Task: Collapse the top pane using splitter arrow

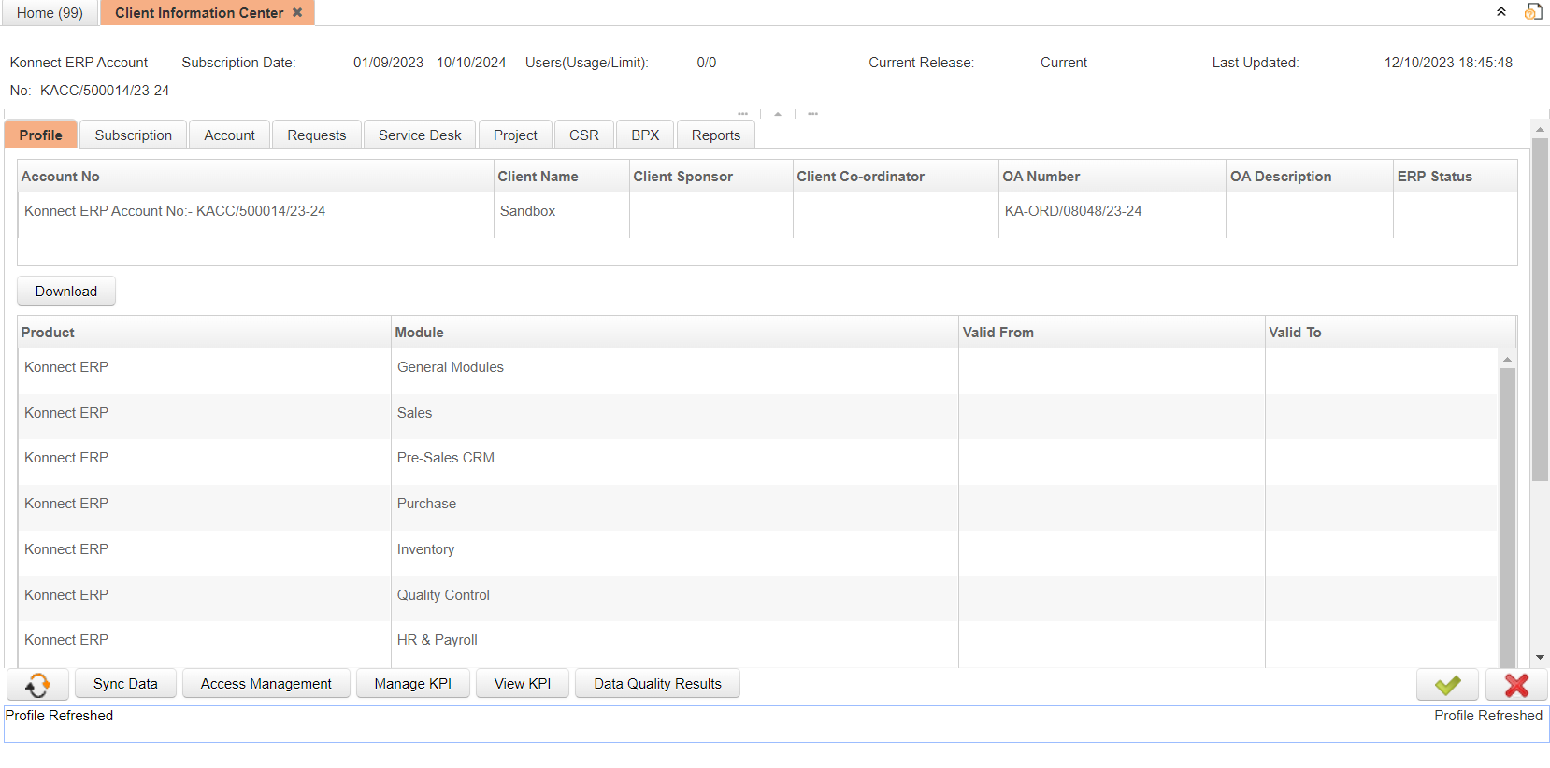Action: (x=778, y=114)
